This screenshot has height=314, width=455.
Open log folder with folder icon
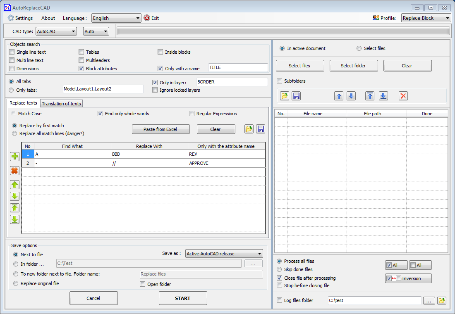(x=442, y=301)
